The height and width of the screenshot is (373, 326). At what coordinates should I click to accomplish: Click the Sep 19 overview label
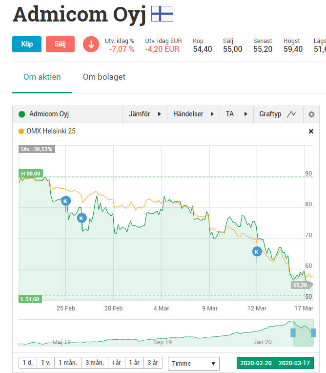coord(163,342)
